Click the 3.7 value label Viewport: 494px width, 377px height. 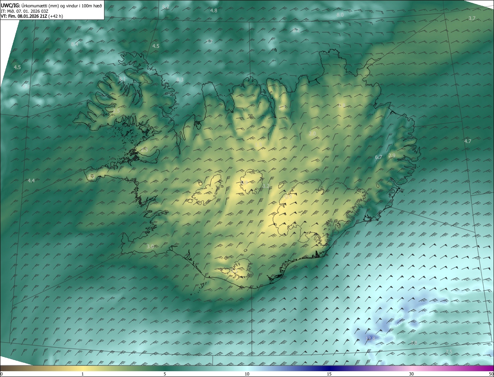pos(472,19)
